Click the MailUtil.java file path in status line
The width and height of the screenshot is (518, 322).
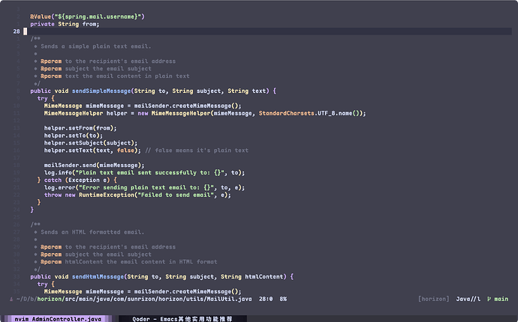coord(134,299)
